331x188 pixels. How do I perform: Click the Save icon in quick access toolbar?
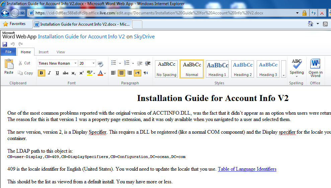pyautogui.click(x=5, y=44)
